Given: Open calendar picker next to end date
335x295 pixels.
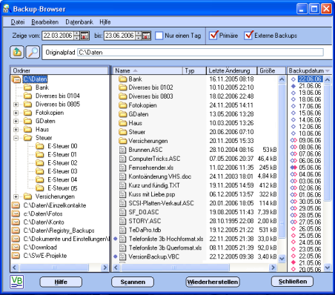Looking at the screenshot, I should [146, 36].
